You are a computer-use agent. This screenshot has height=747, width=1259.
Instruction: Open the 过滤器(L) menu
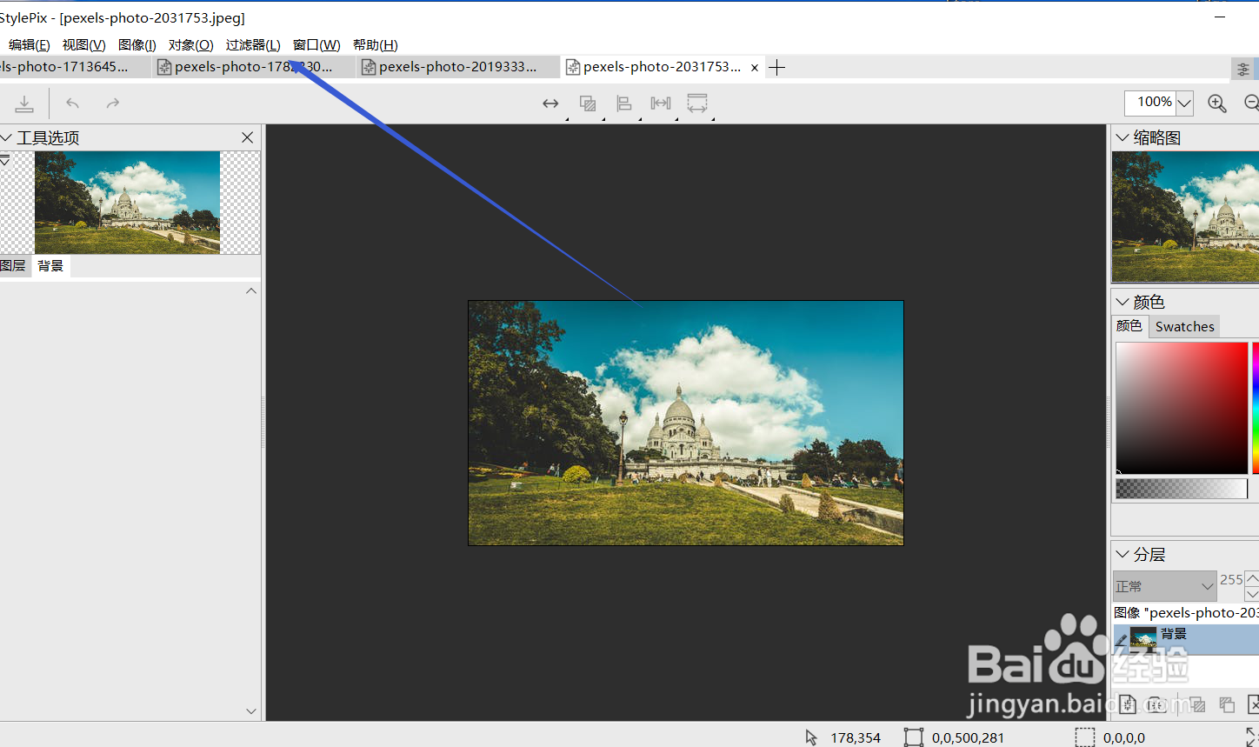(x=253, y=45)
